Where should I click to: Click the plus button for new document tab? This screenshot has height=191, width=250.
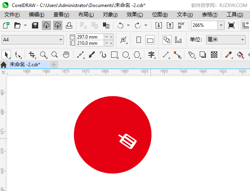(x=54, y=65)
